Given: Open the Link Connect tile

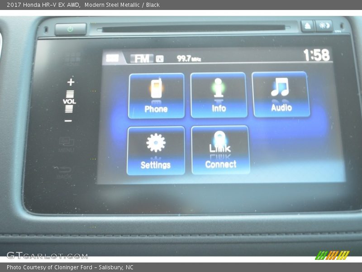Looking at the screenshot, I should (x=220, y=150).
